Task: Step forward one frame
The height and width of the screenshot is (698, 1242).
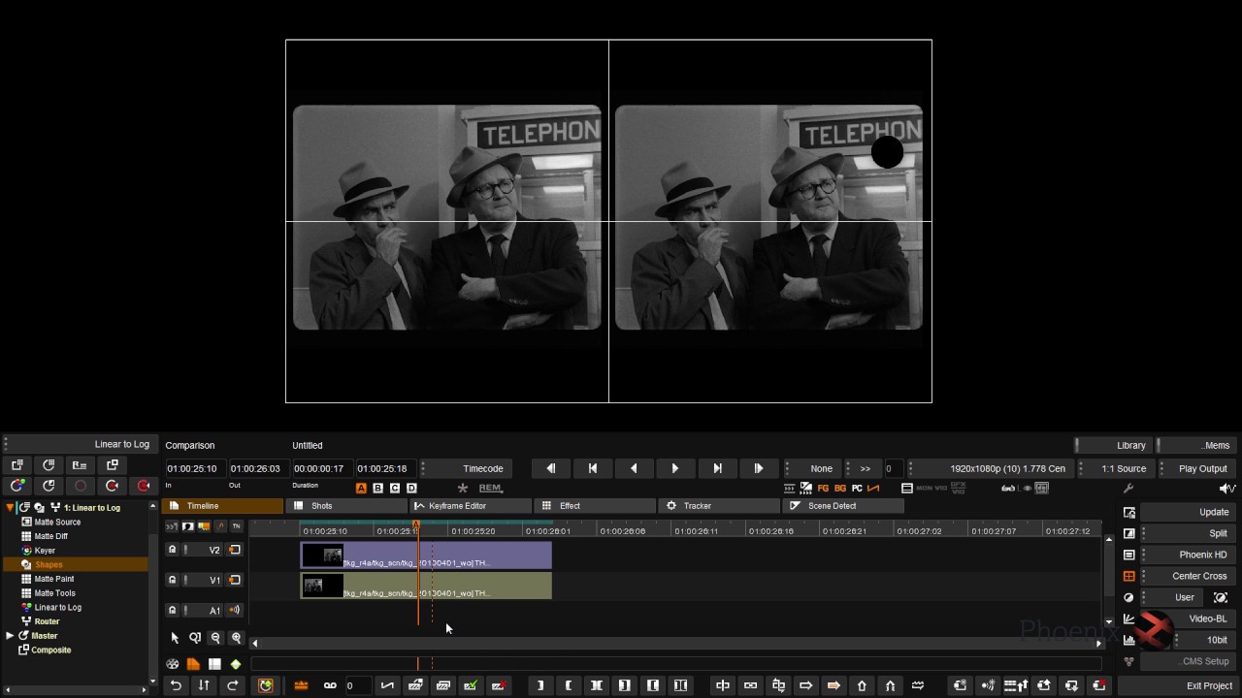Action: pyautogui.click(x=759, y=468)
